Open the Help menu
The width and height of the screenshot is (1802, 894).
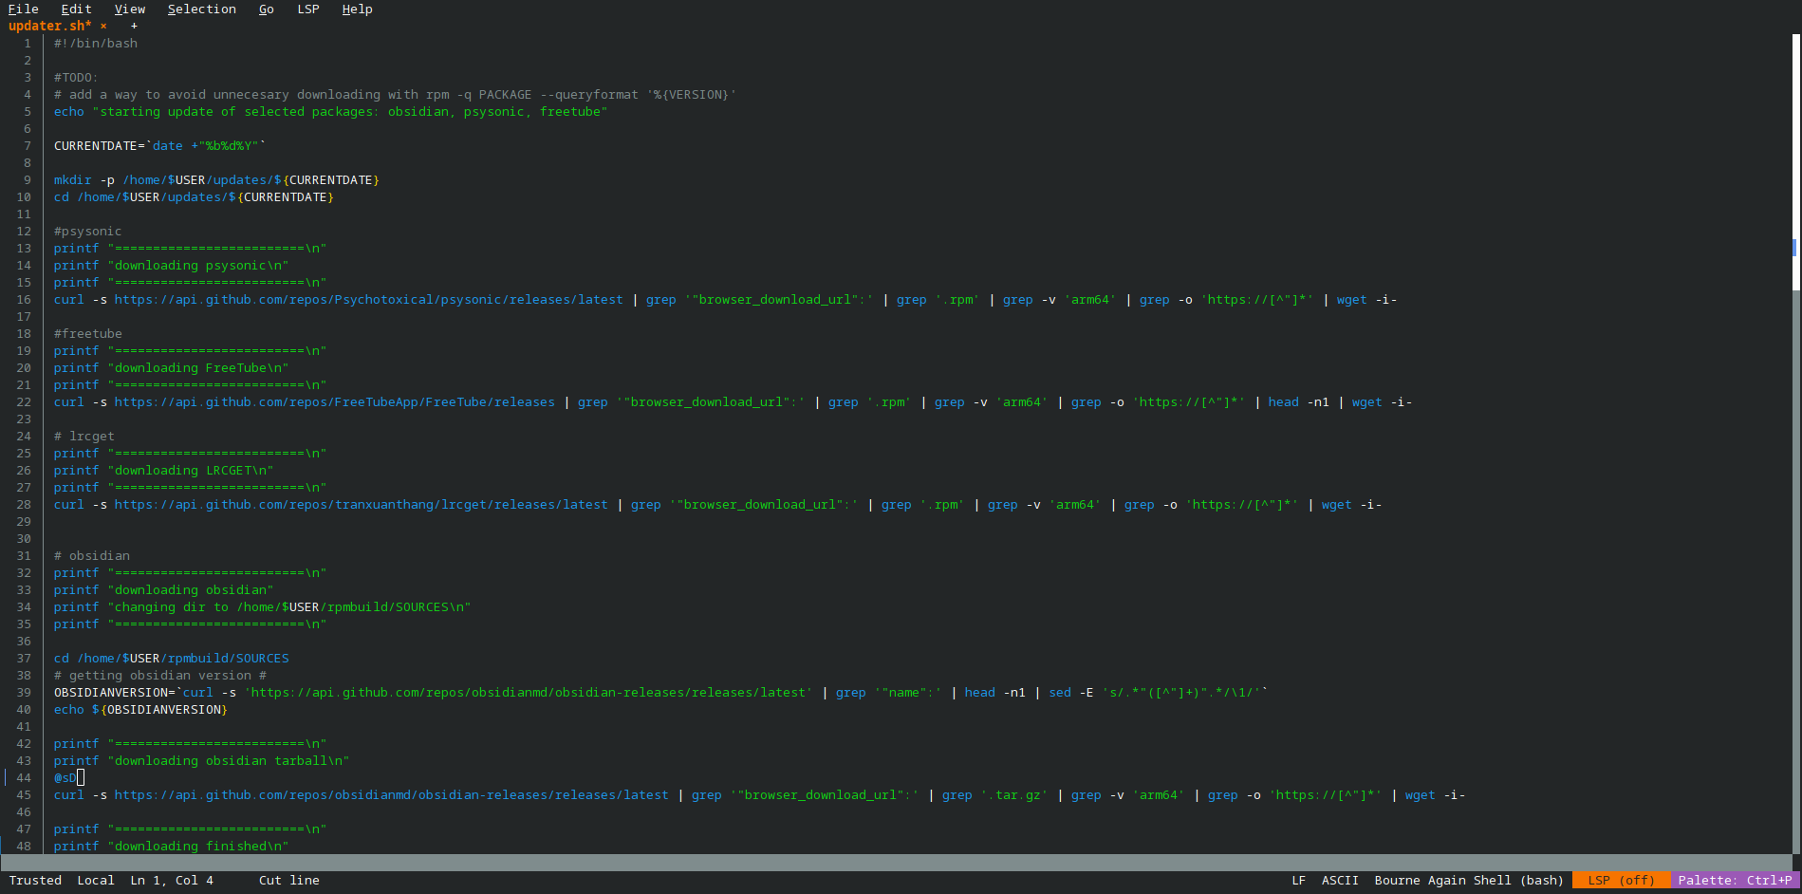tap(358, 9)
